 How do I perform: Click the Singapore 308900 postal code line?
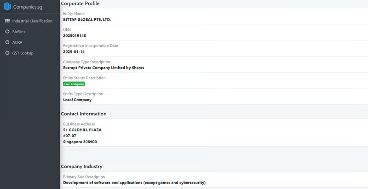[80, 142]
